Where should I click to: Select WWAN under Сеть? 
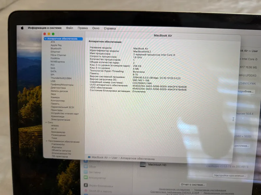tap(55, 126)
